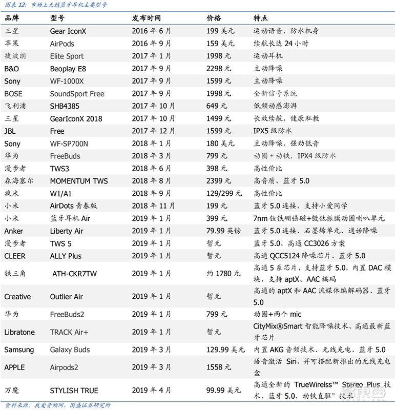Click the 图表 12 table title
This screenshot has width=395, height=410.
(56, 5)
